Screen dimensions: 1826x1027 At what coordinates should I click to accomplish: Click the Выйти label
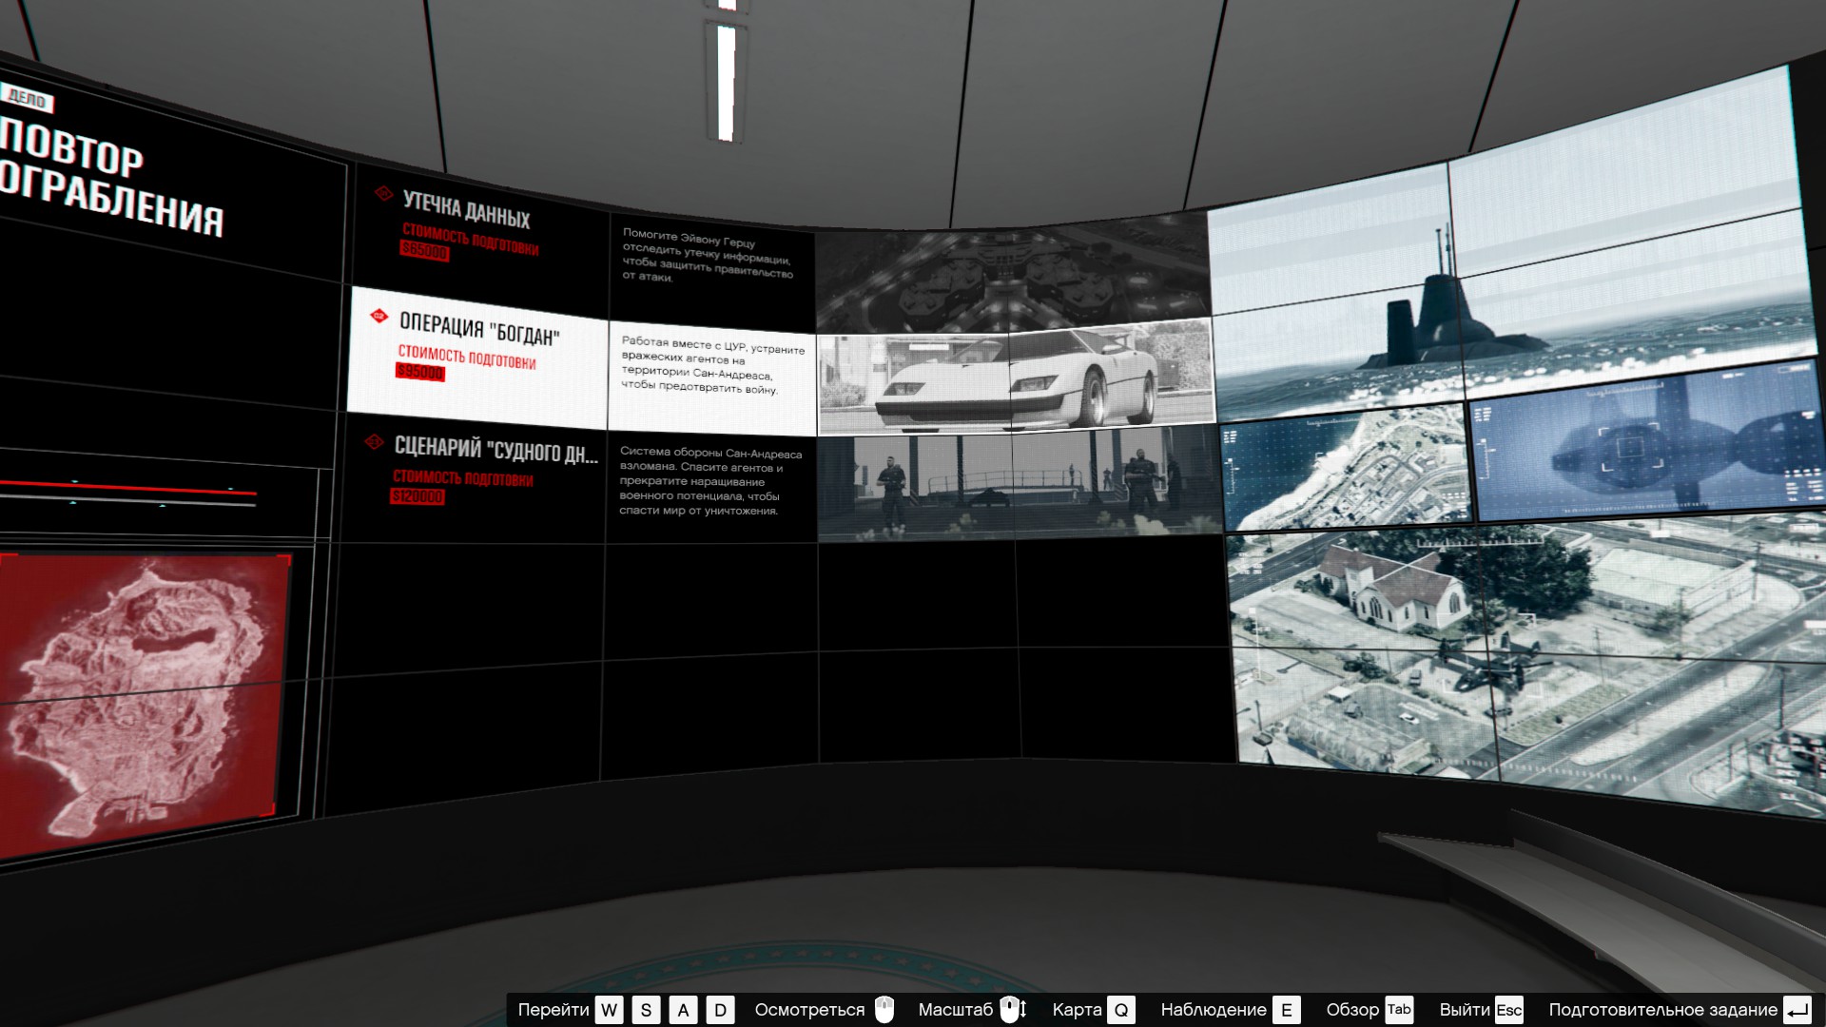click(x=1465, y=1010)
